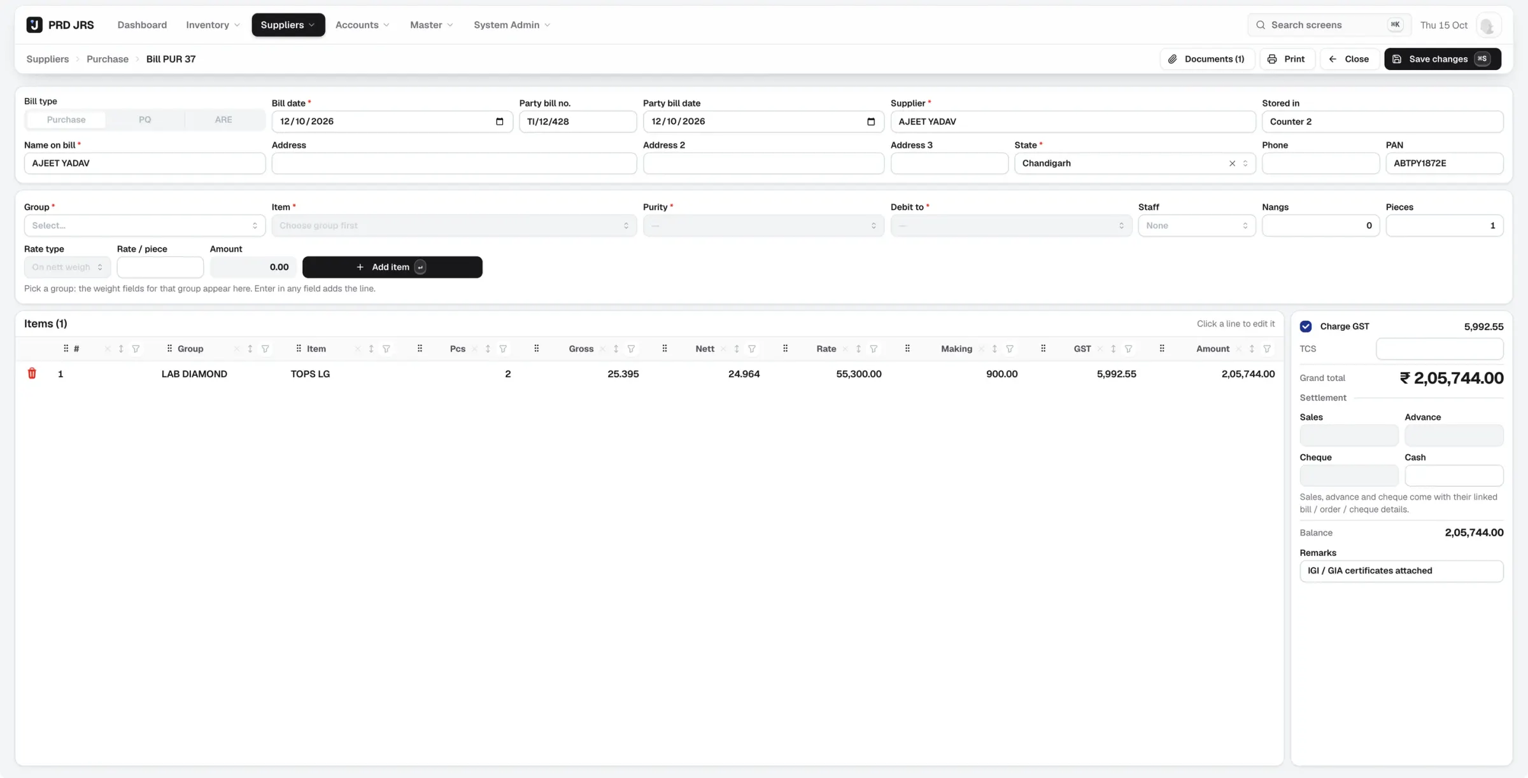Sort the Pcs column
Image resolution: width=1528 pixels, height=778 pixels.
click(488, 349)
